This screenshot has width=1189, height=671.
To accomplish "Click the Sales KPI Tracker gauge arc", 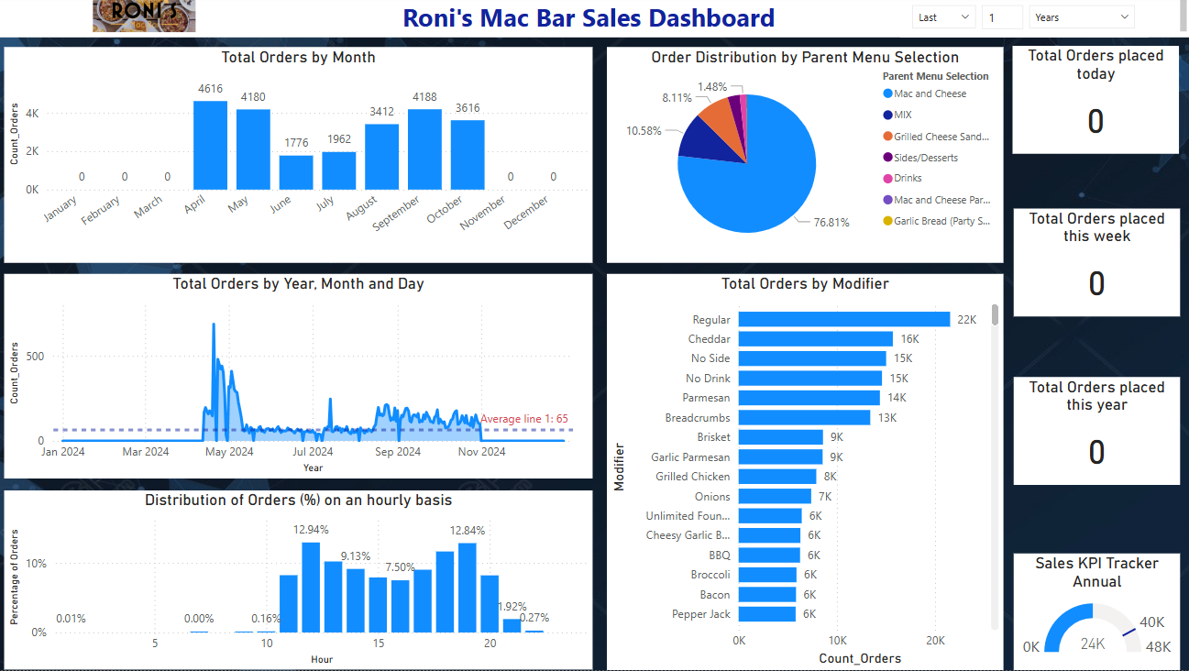I will coord(1068,623).
